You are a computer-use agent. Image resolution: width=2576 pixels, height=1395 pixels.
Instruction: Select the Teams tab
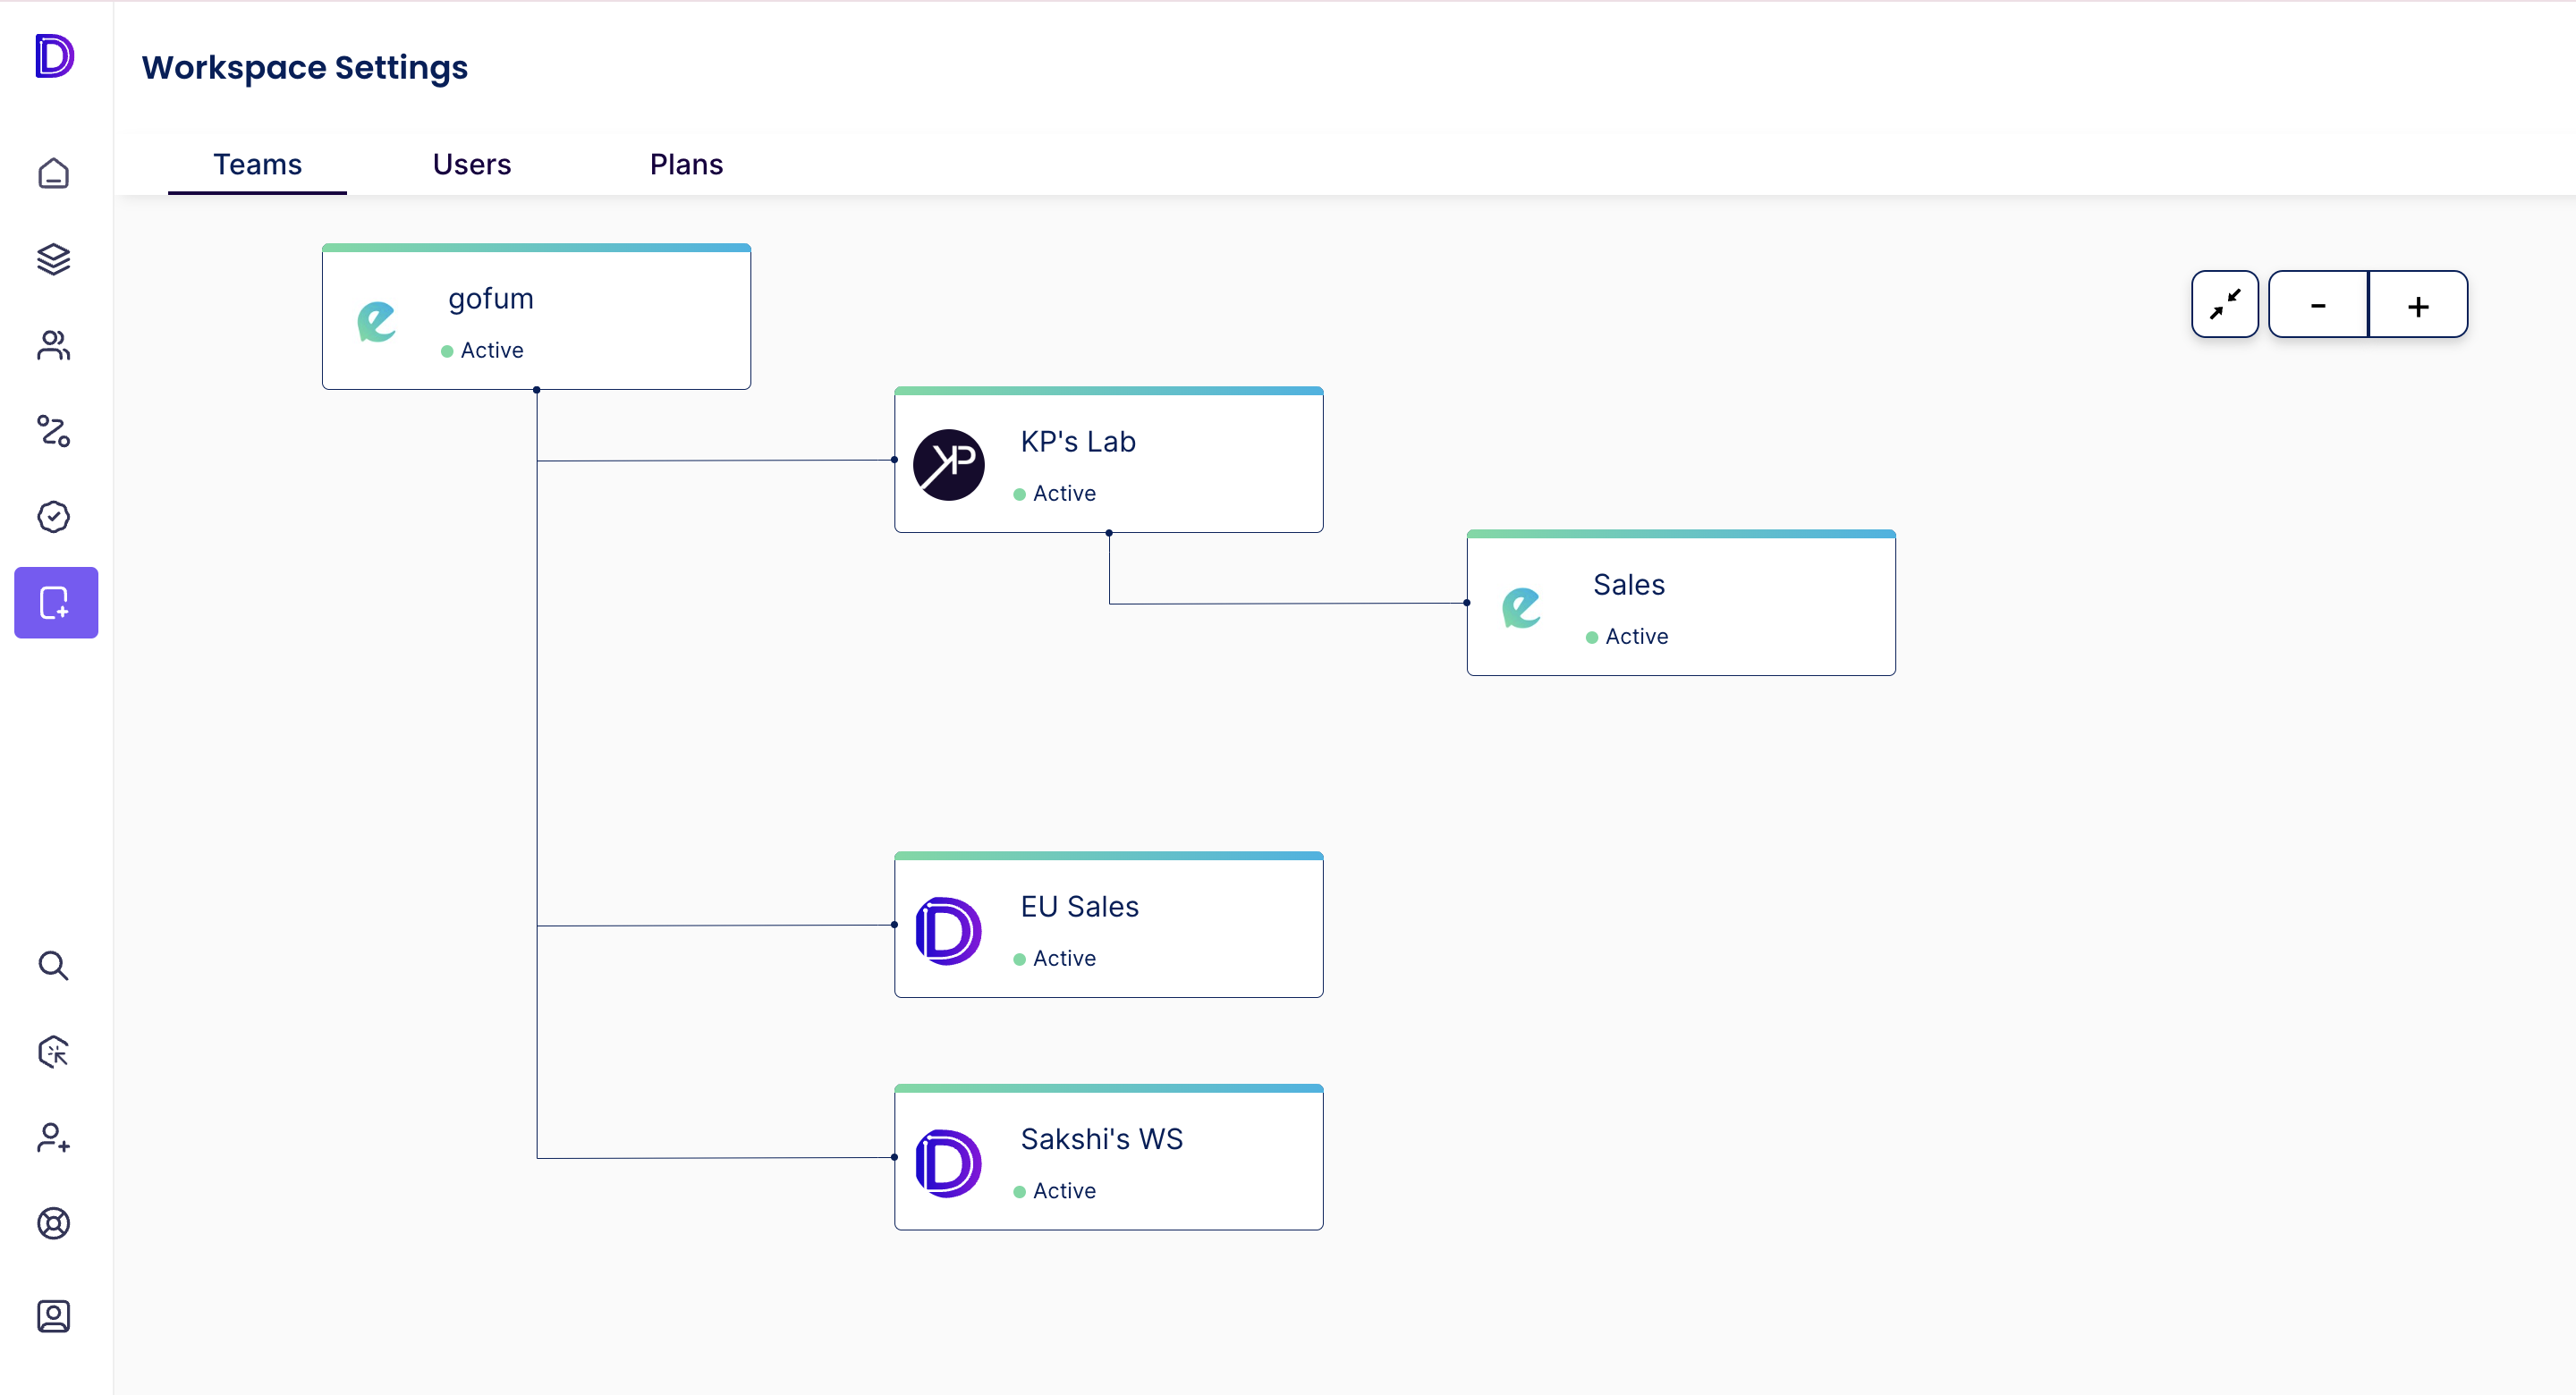click(x=257, y=164)
